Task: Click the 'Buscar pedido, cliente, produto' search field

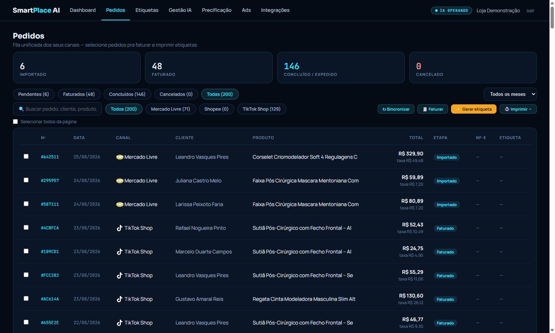Action: tap(57, 109)
